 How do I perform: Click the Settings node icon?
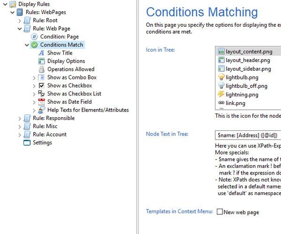pyautogui.click(x=27, y=143)
